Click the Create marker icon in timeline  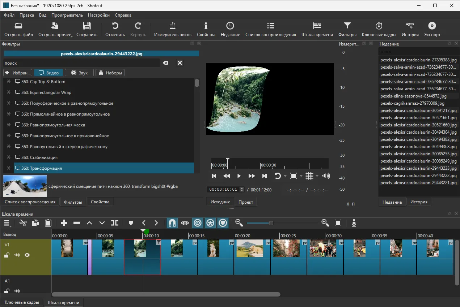[131, 223]
